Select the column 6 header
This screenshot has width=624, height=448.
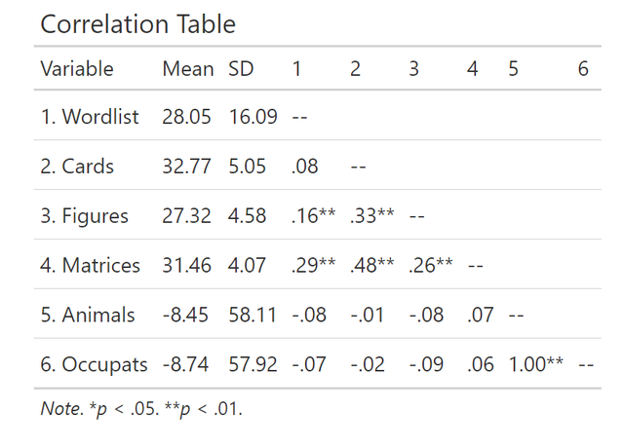(x=583, y=69)
